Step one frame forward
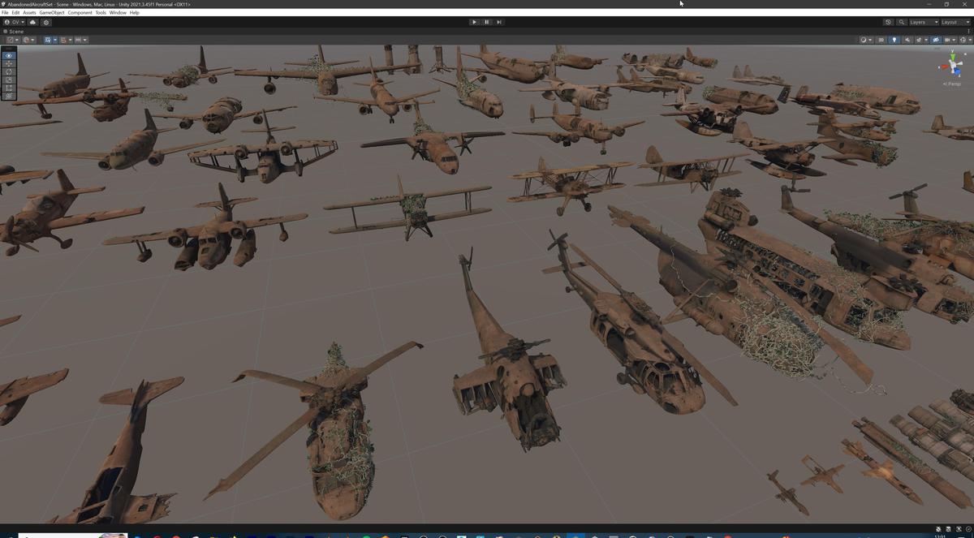Image resolution: width=974 pixels, height=538 pixels. click(x=498, y=22)
